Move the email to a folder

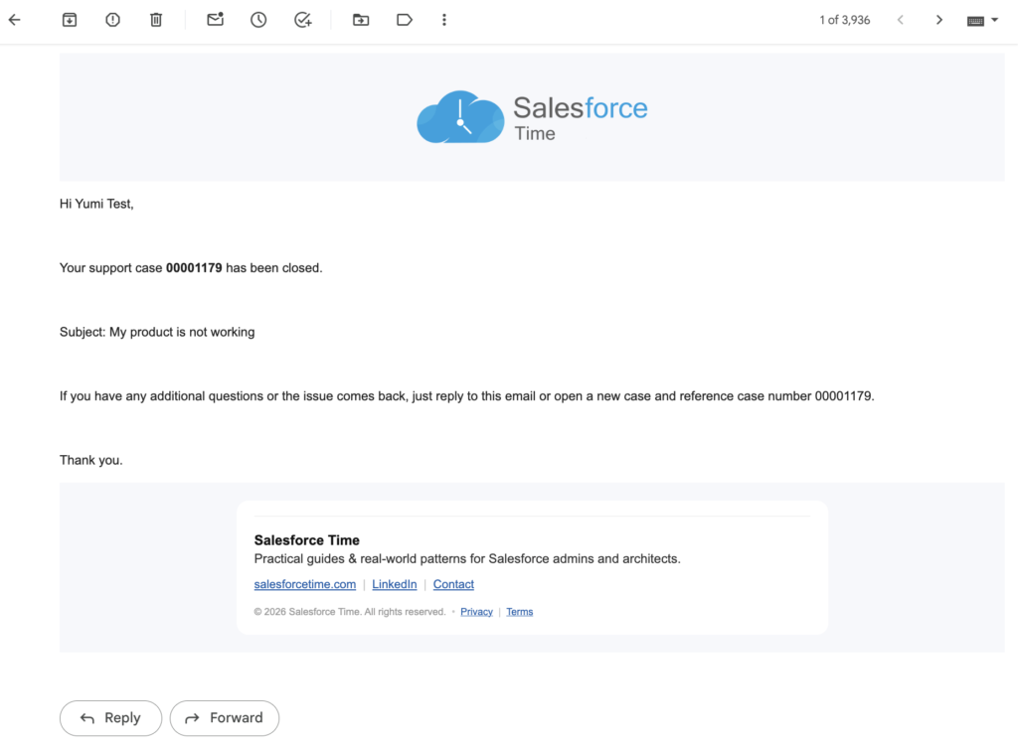361,19
